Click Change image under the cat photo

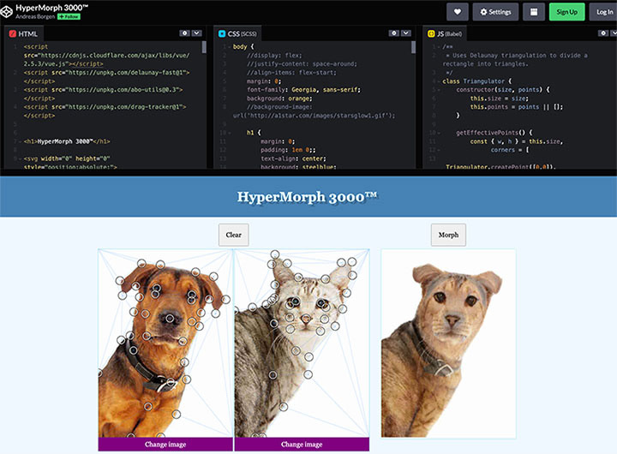[302, 445]
